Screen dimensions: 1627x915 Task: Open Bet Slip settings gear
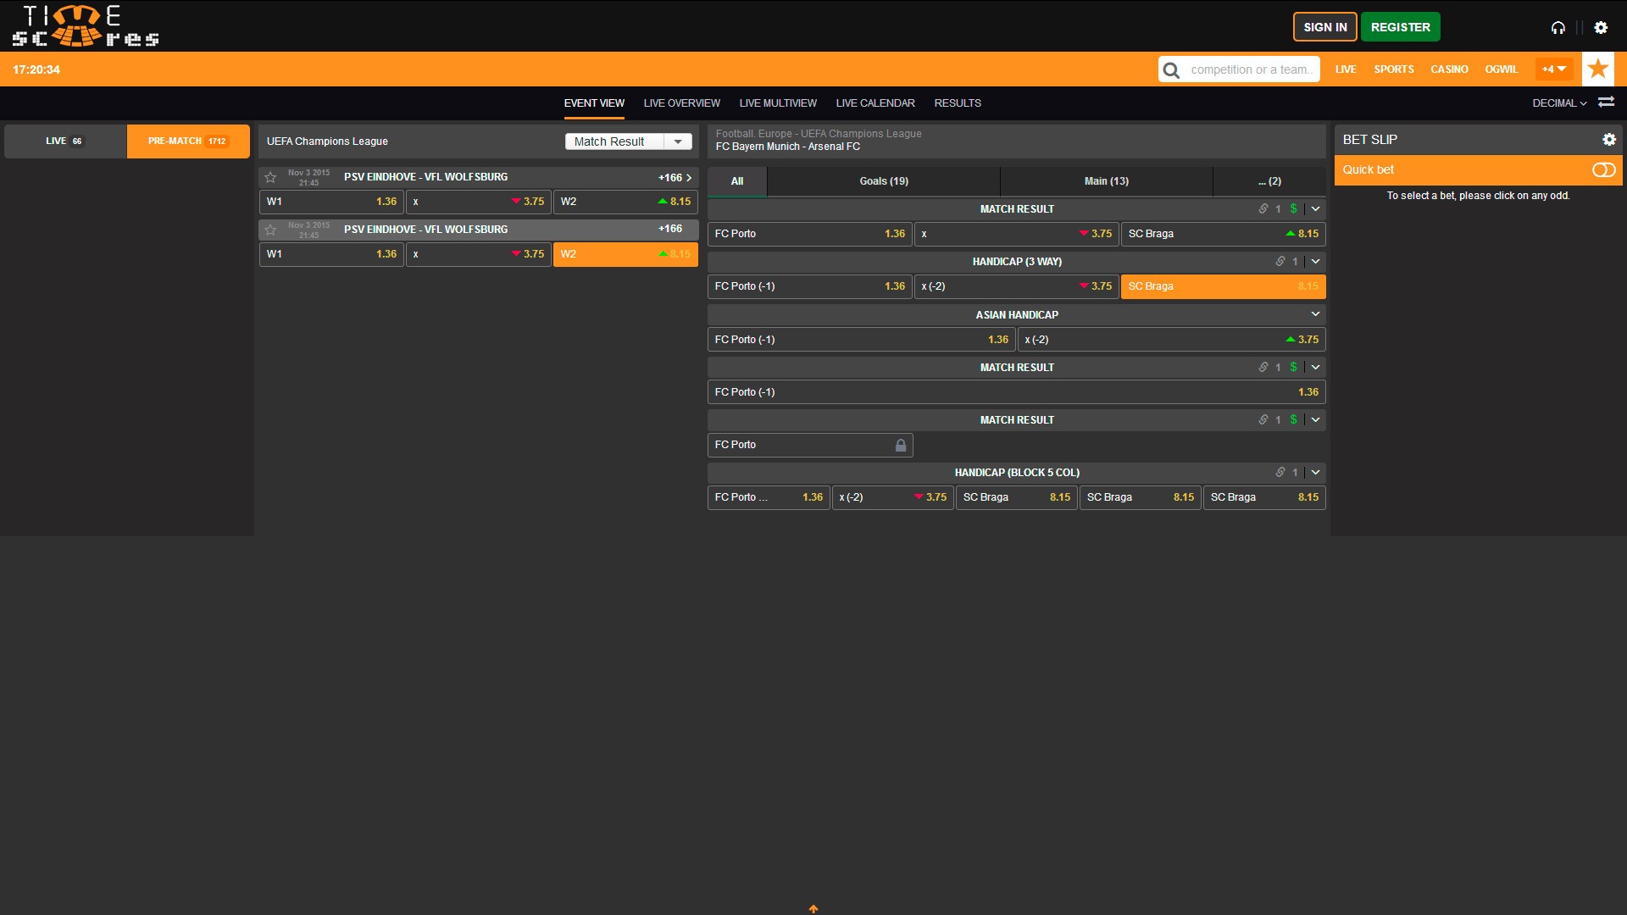(x=1609, y=140)
